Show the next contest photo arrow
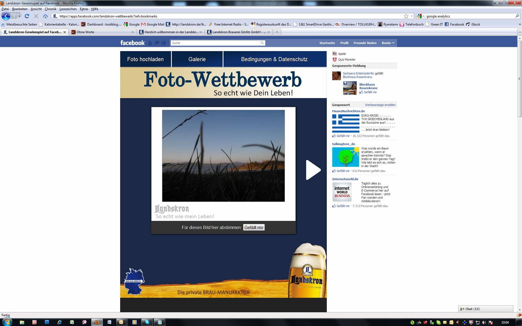522x326 pixels. pyautogui.click(x=313, y=170)
